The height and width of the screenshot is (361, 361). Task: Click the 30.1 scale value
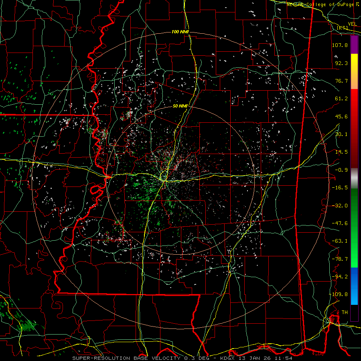pos(341,134)
